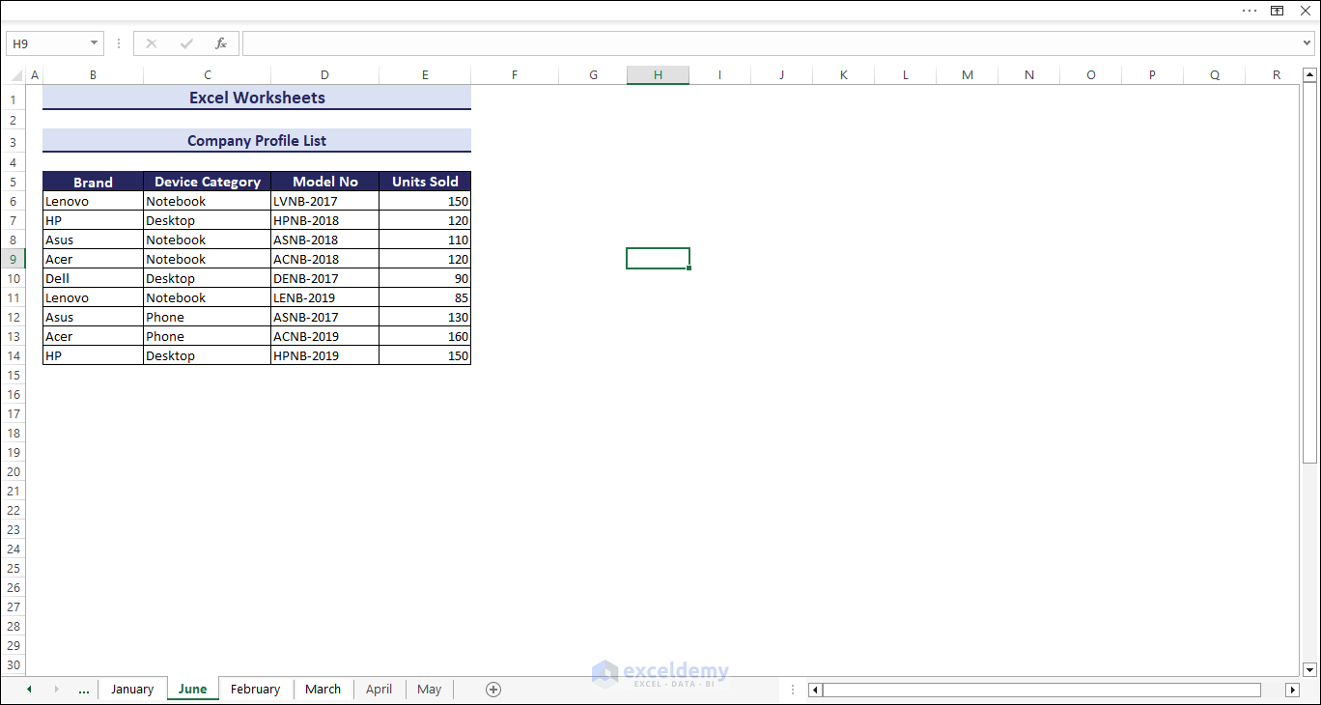Select the "Brand" header cell

pos(93,182)
